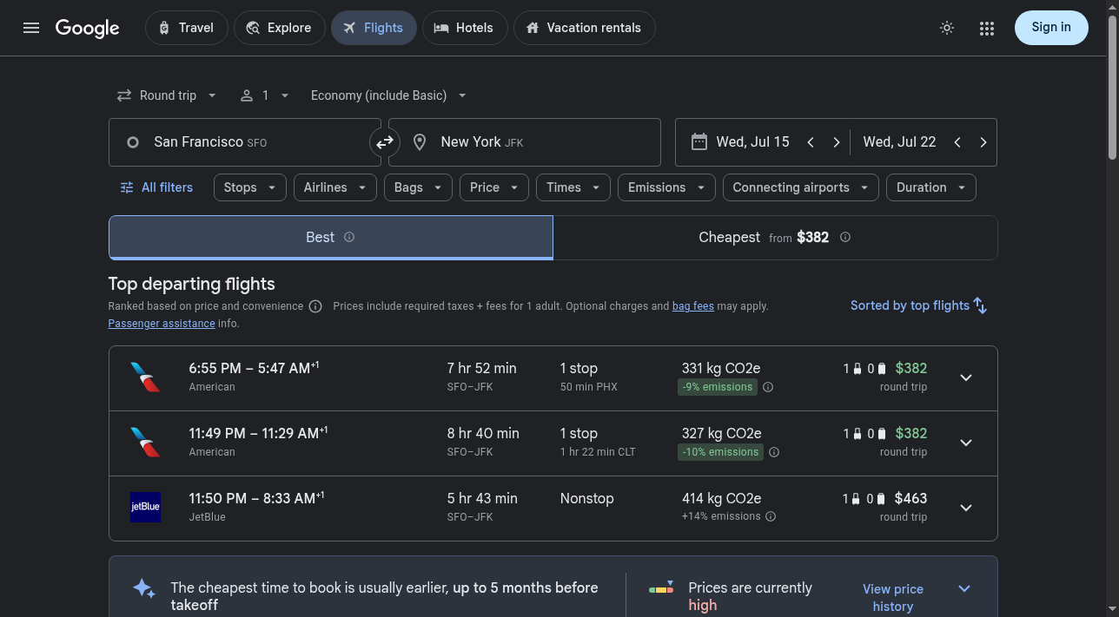Click emissions info icon for -9% emissions flight
The height and width of the screenshot is (617, 1119).
(x=768, y=387)
